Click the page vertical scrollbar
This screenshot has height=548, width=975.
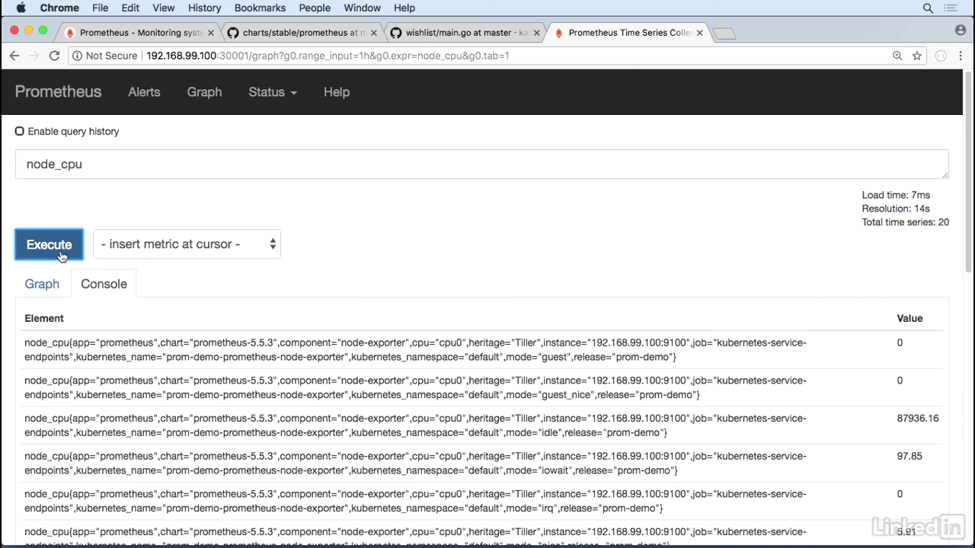point(969,171)
